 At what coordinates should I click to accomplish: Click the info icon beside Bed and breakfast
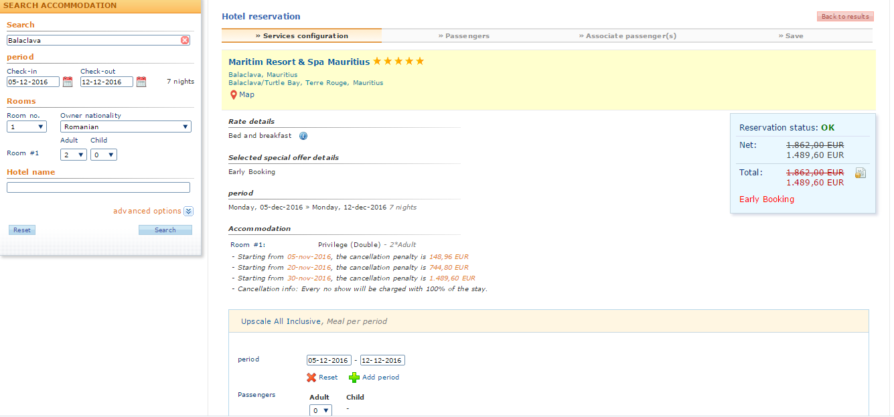tap(303, 136)
